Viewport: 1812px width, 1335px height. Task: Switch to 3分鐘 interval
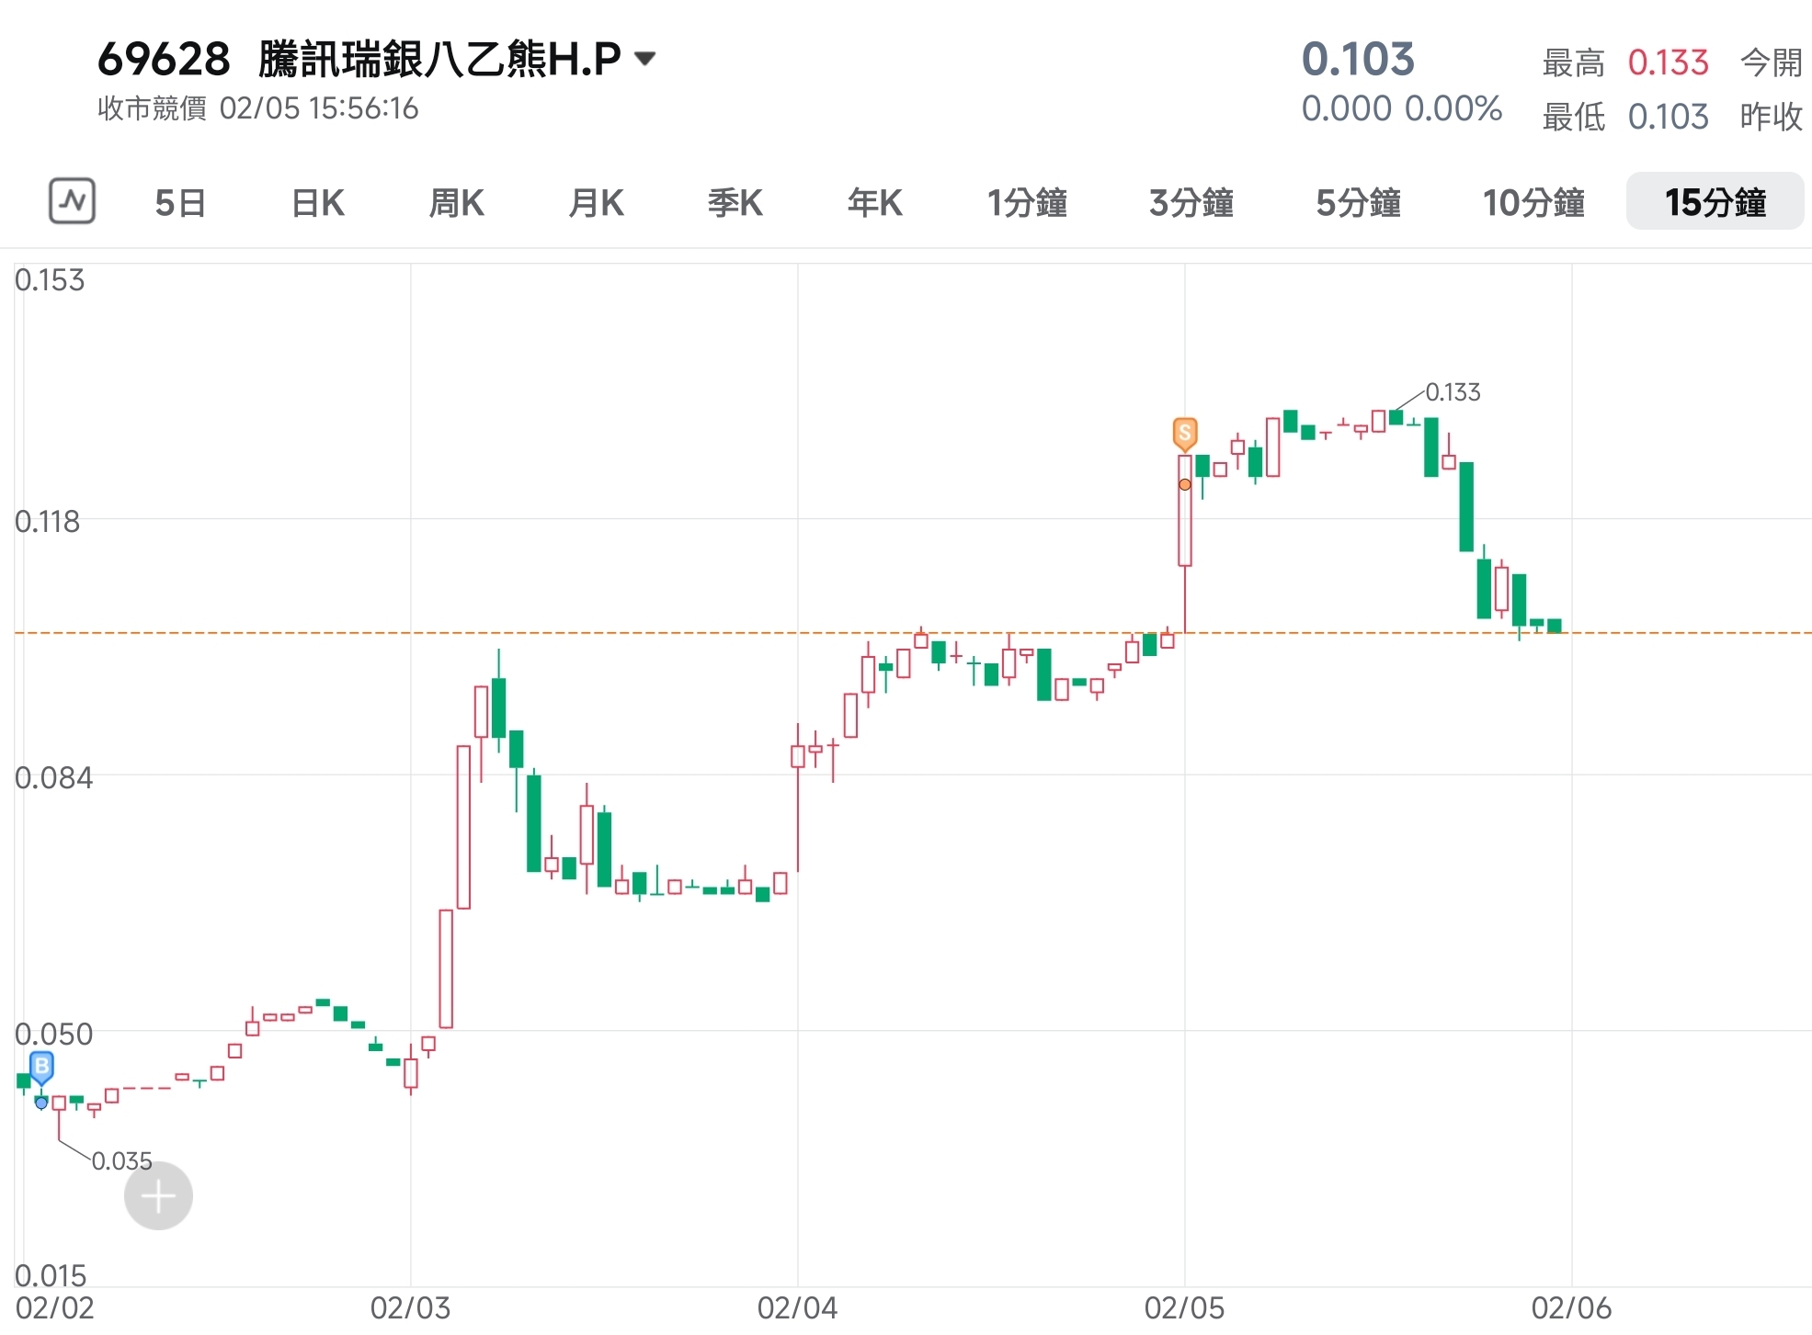(1191, 203)
